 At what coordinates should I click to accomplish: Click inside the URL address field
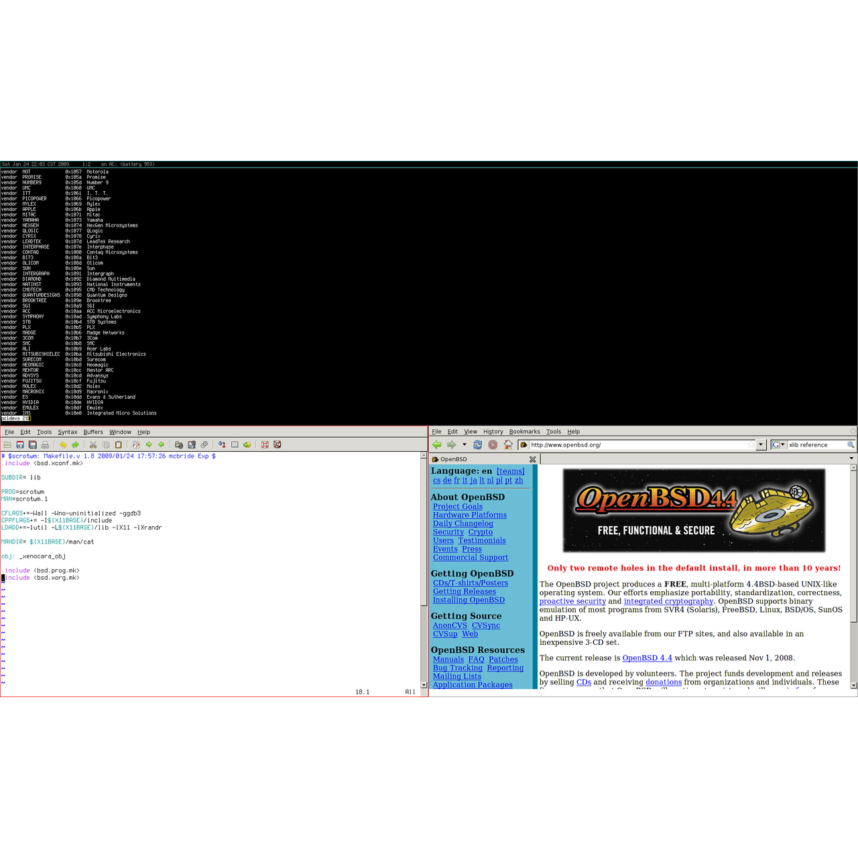pyautogui.click(x=637, y=444)
